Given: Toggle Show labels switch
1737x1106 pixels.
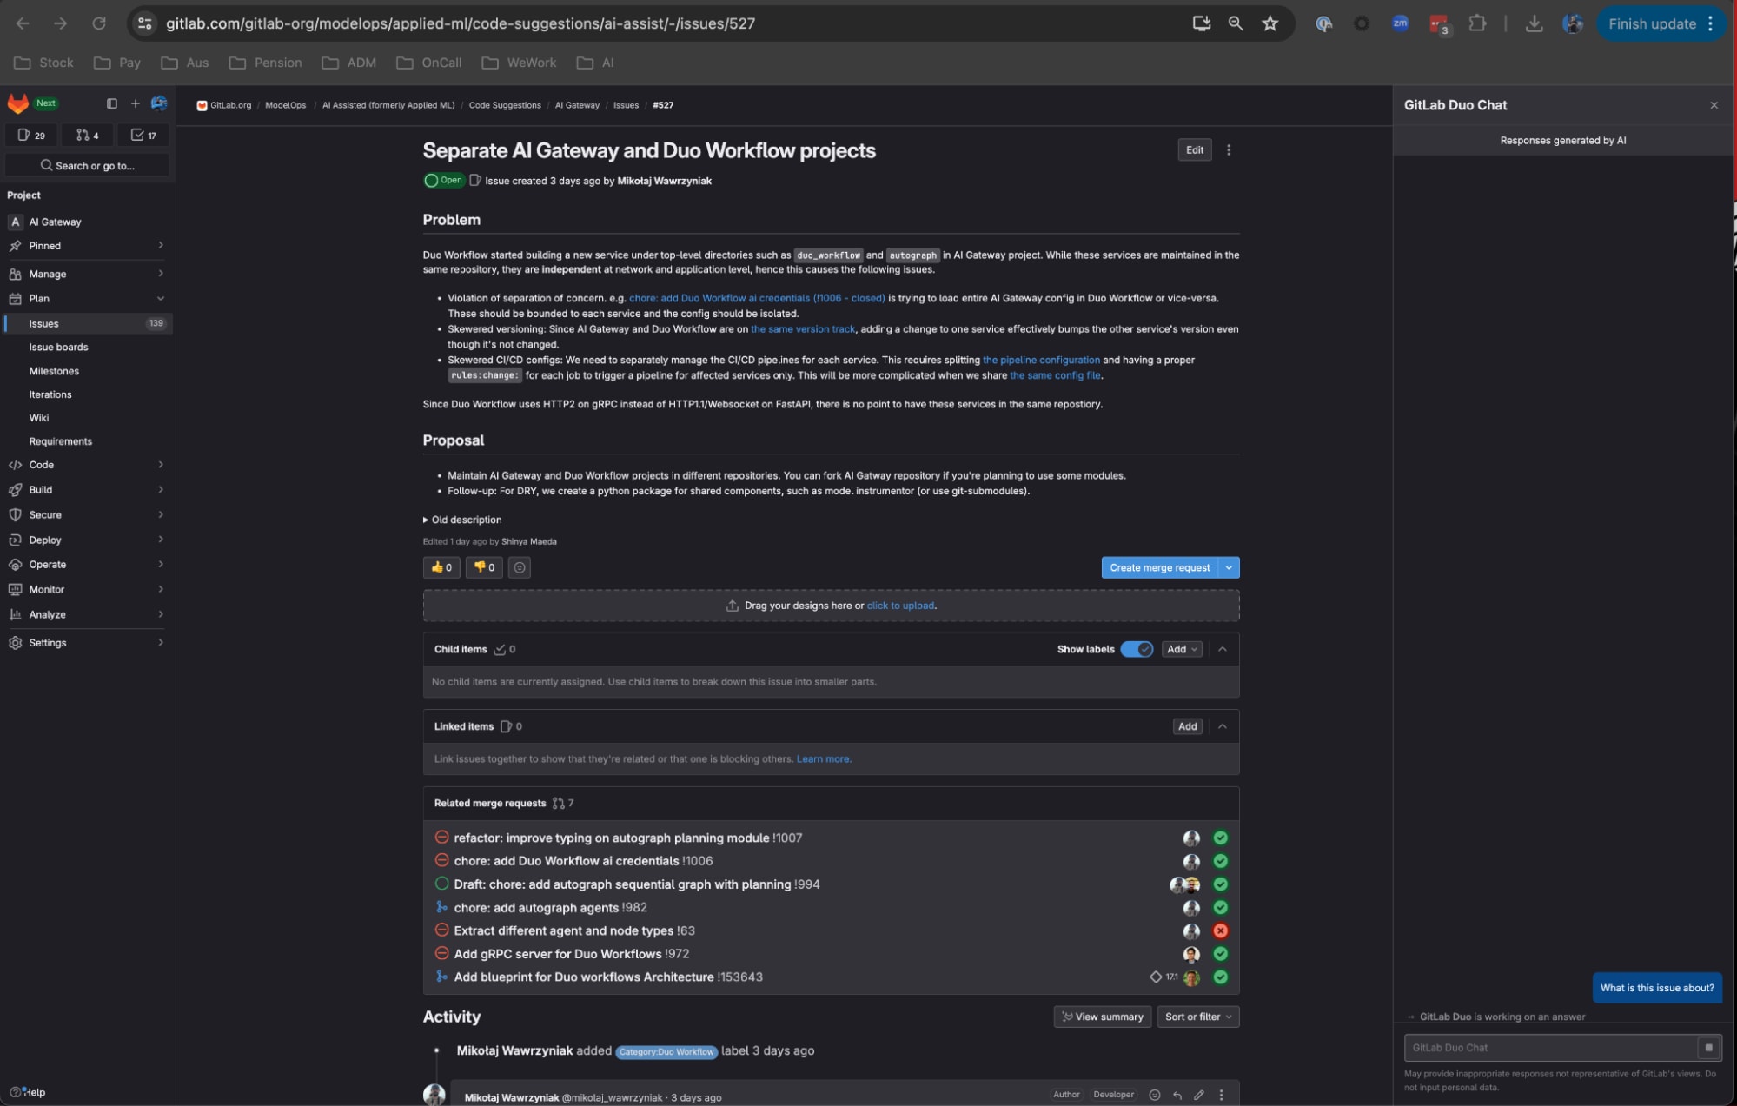Looking at the screenshot, I should pyautogui.click(x=1137, y=649).
